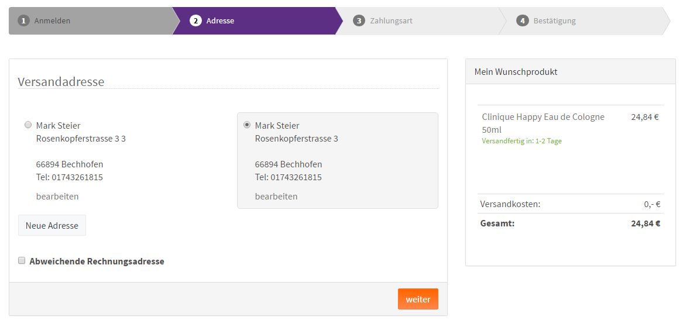Edit the selected address via bearbeiten

(x=276, y=197)
